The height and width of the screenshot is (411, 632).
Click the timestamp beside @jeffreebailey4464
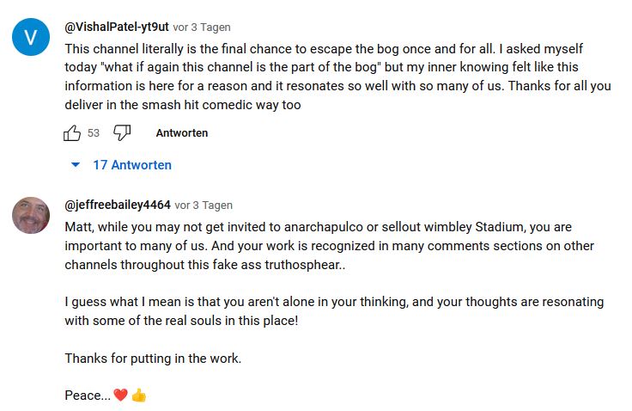point(204,205)
